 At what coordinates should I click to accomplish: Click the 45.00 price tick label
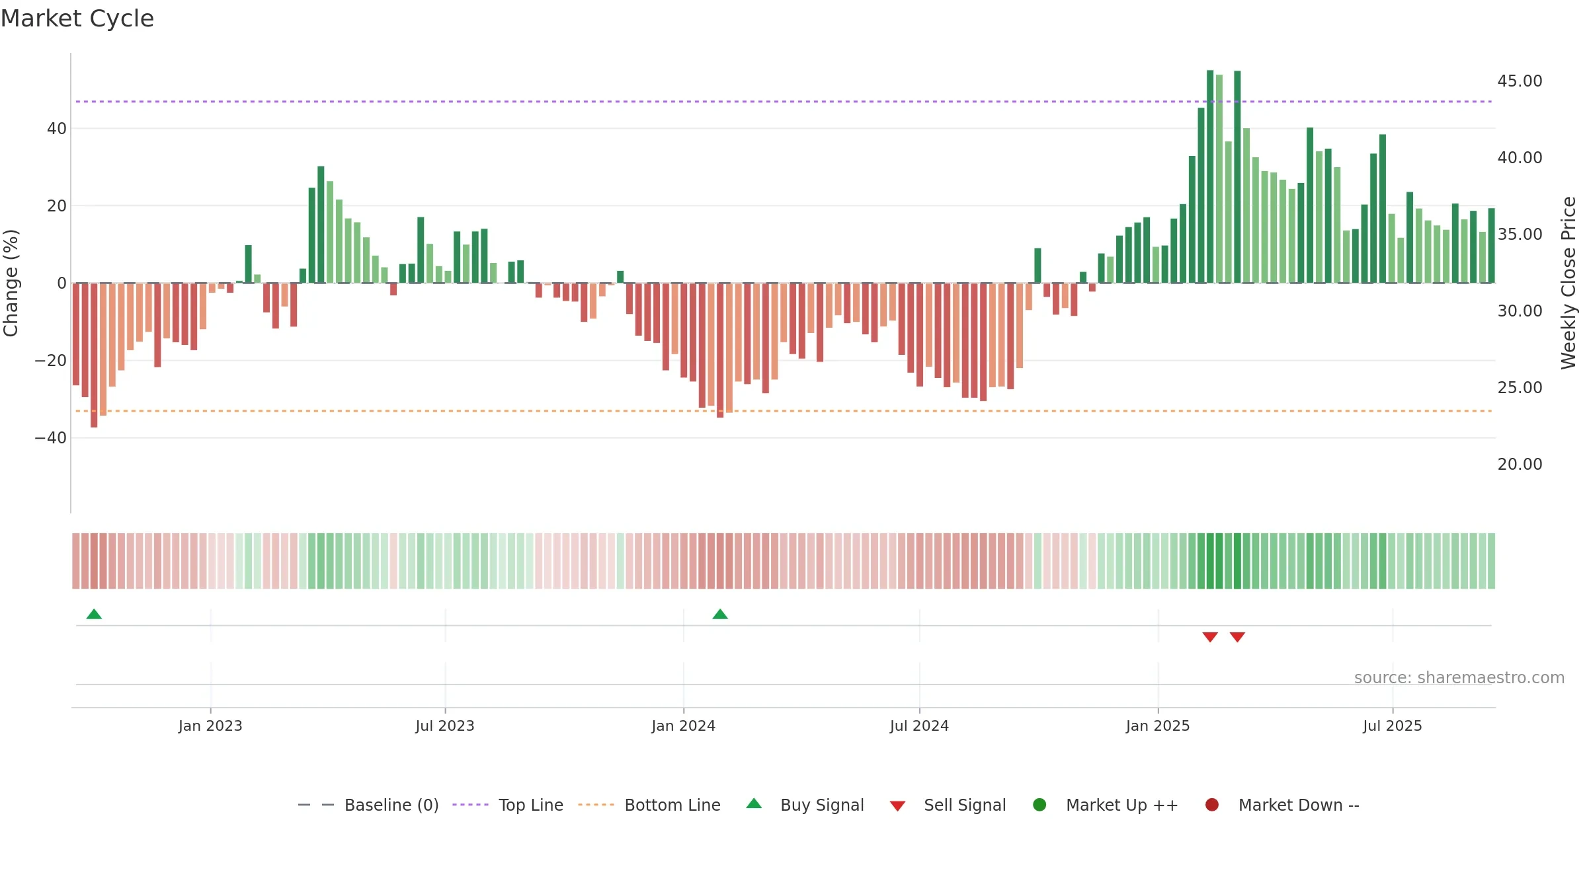pyautogui.click(x=1520, y=81)
